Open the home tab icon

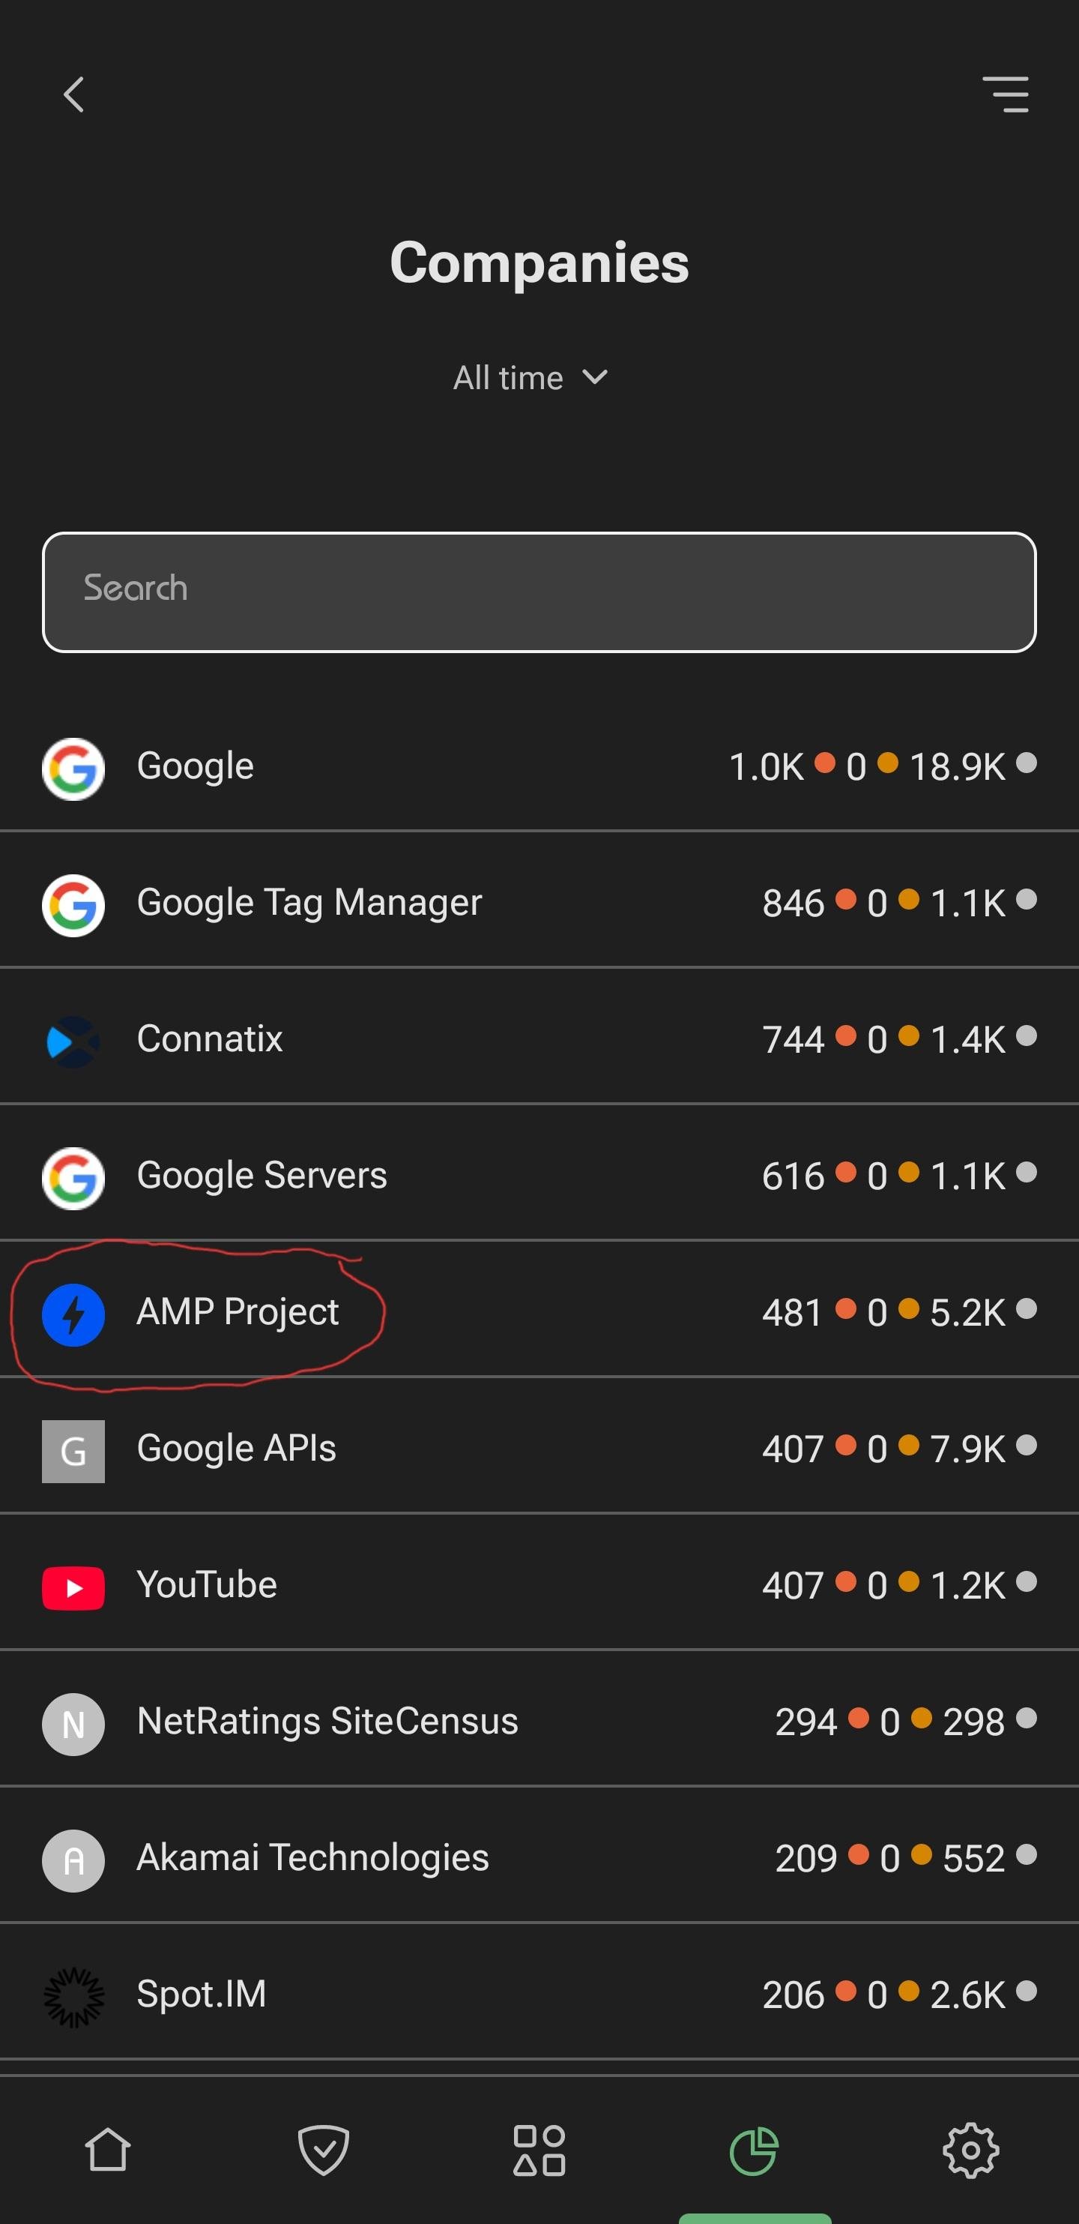(108, 2149)
